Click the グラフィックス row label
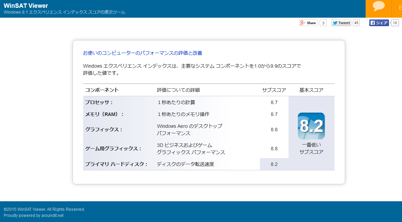Viewport: 402px width, 222px height. coord(104,130)
